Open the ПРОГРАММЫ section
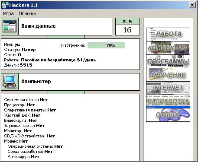Image resolution: width=198 pixels, height=162 pixels. (x=168, y=61)
